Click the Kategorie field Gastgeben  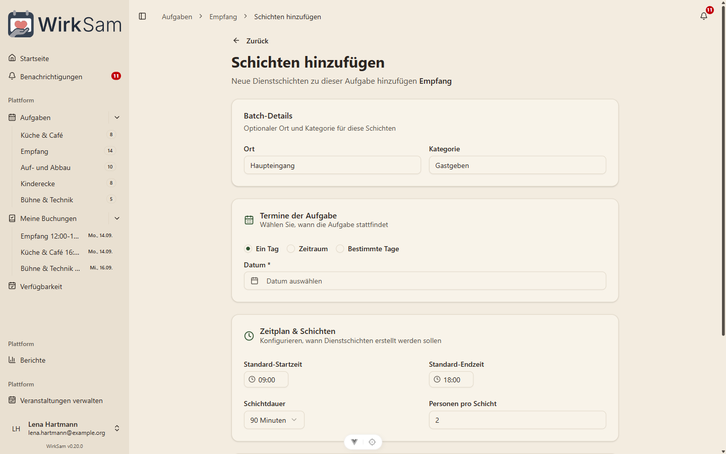pyautogui.click(x=517, y=165)
